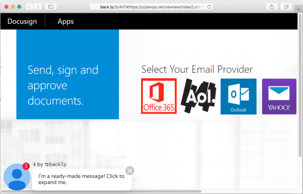The image size is (303, 194).
Task: Choose the Yahoo mail tile
Action: tap(279, 97)
